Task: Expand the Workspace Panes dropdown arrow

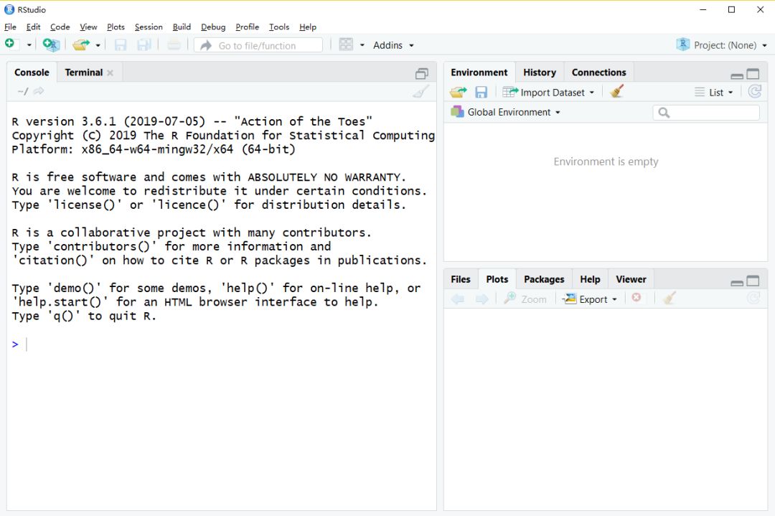Action: (362, 45)
